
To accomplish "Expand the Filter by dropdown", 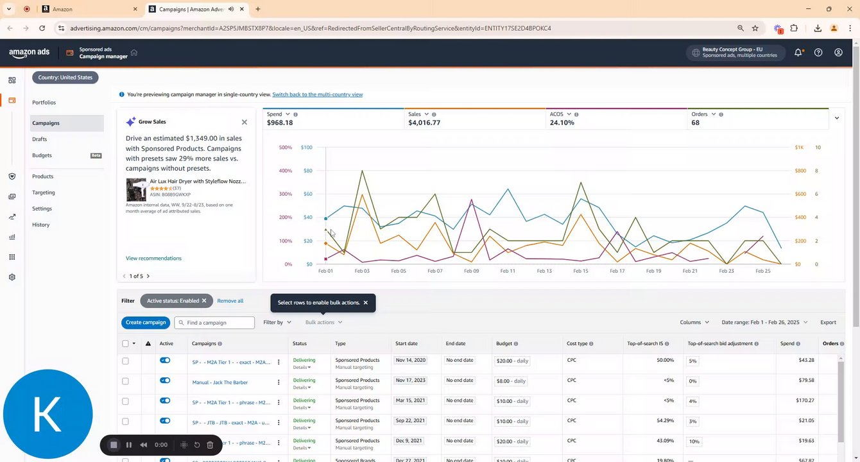I will tap(277, 322).
